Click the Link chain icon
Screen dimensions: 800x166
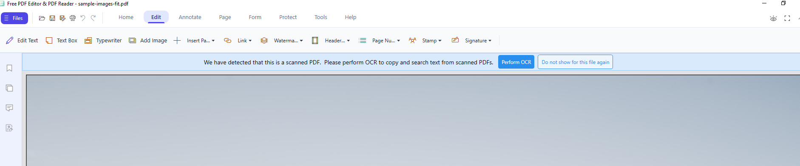pyautogui.click(x=227, y=41)
